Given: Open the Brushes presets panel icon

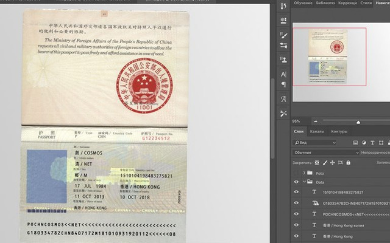Looking at the screenshot, I should tap(283, 46).
